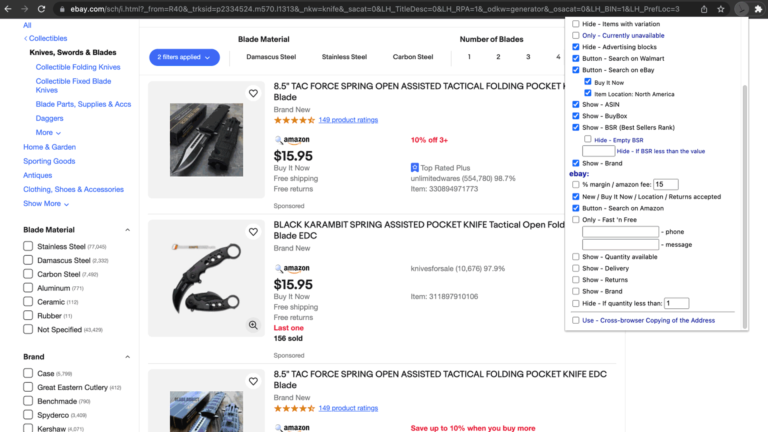Go back to Collectibles category arrow
This screenshot has width=768, height=432.
(26, 38)
